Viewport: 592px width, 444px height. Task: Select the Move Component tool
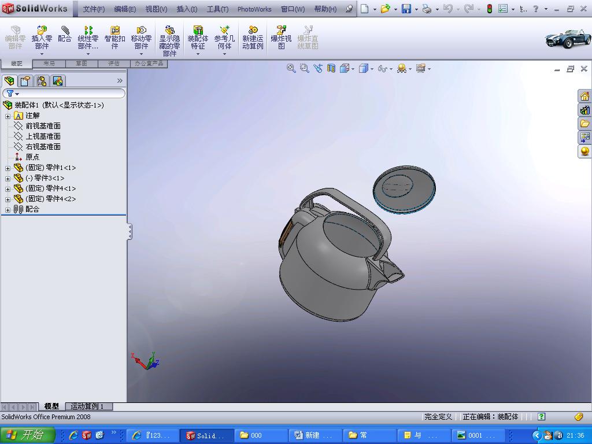click(141, 37)
